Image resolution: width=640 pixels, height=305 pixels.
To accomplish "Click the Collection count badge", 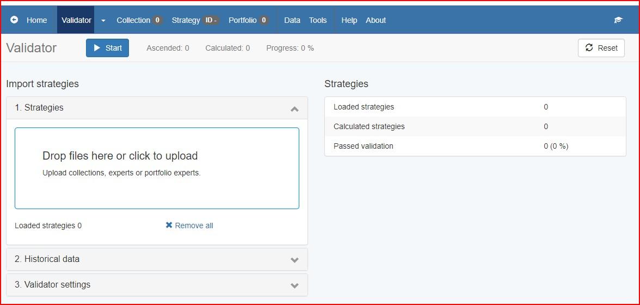I will [157, 20].
